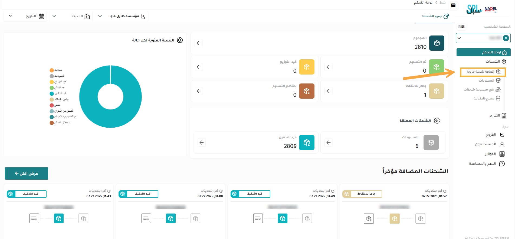
Task: Click the gray المسودات drafts card icon
Action: point(431,143)
